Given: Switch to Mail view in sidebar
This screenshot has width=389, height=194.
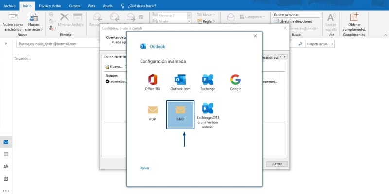Looking at the screenshot, I should pyautogui.click(x=6, y=142).
